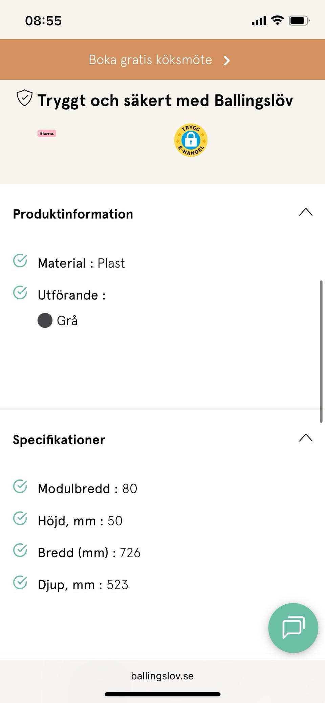325x703 pixels.
Task: Click the Klarna payment logo
Action: 47,133
